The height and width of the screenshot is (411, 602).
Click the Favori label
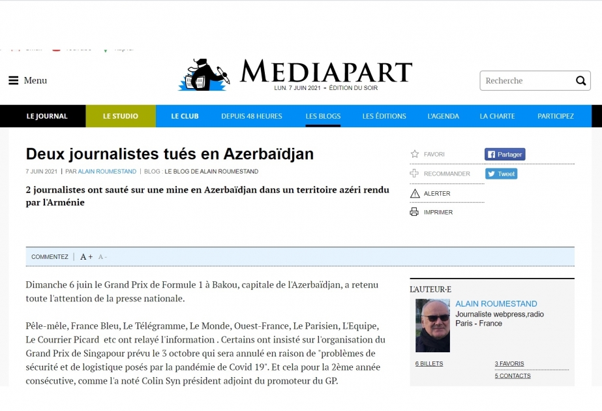coord(434,154)
